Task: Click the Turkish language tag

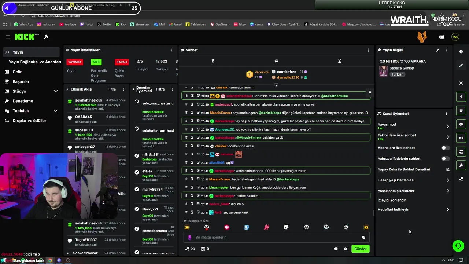Action: 397,74
